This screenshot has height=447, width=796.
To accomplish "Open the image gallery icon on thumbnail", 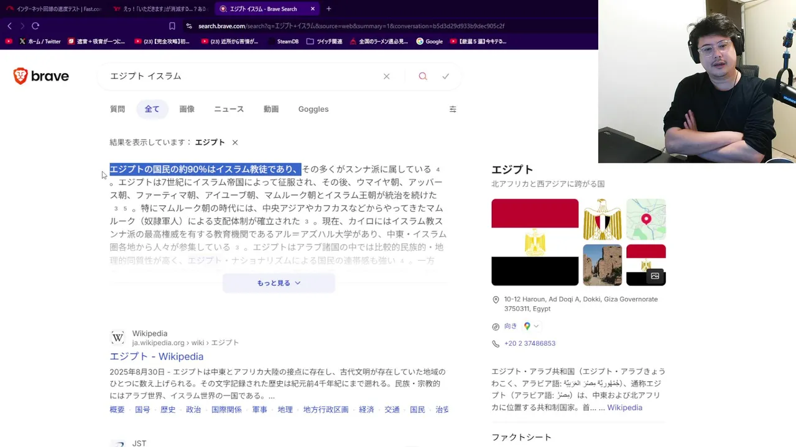I will click(x=655, y=276).
